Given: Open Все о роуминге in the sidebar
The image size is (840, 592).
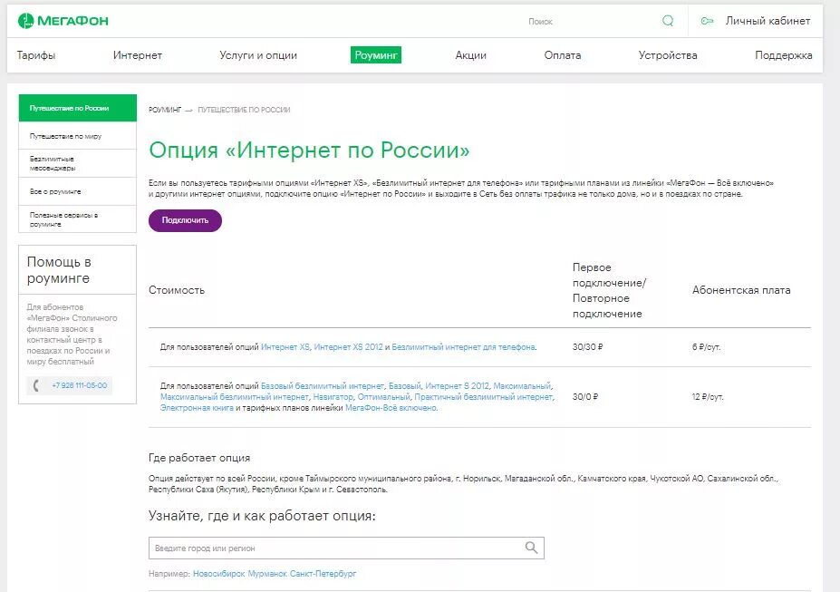Looking at the screenshot, I should (78, 191).
